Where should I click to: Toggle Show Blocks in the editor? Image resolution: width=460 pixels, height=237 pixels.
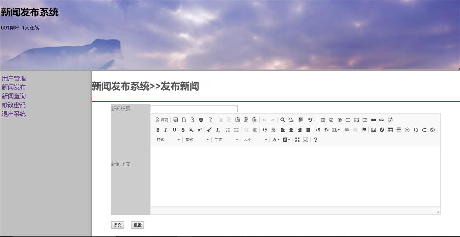tap(306, 140)
